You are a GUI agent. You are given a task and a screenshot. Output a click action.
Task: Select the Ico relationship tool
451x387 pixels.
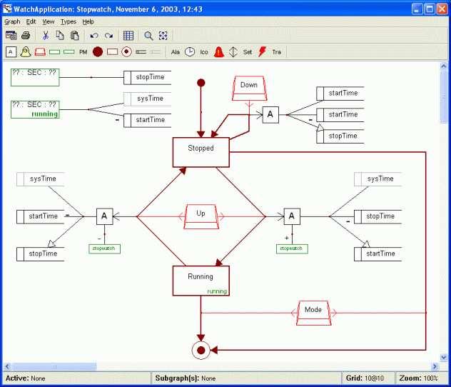tap(204, 52)
